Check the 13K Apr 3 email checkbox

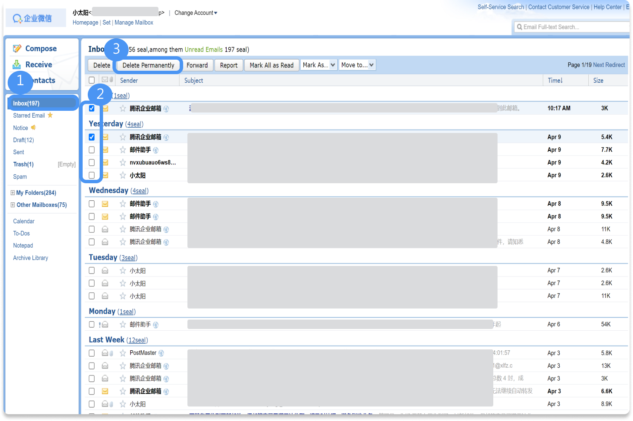tap(92, 366)
